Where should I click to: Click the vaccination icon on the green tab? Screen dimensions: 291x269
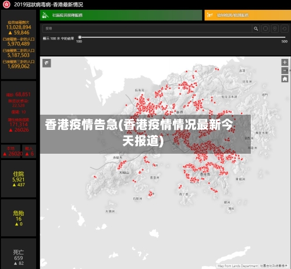(x=45, y=15)
